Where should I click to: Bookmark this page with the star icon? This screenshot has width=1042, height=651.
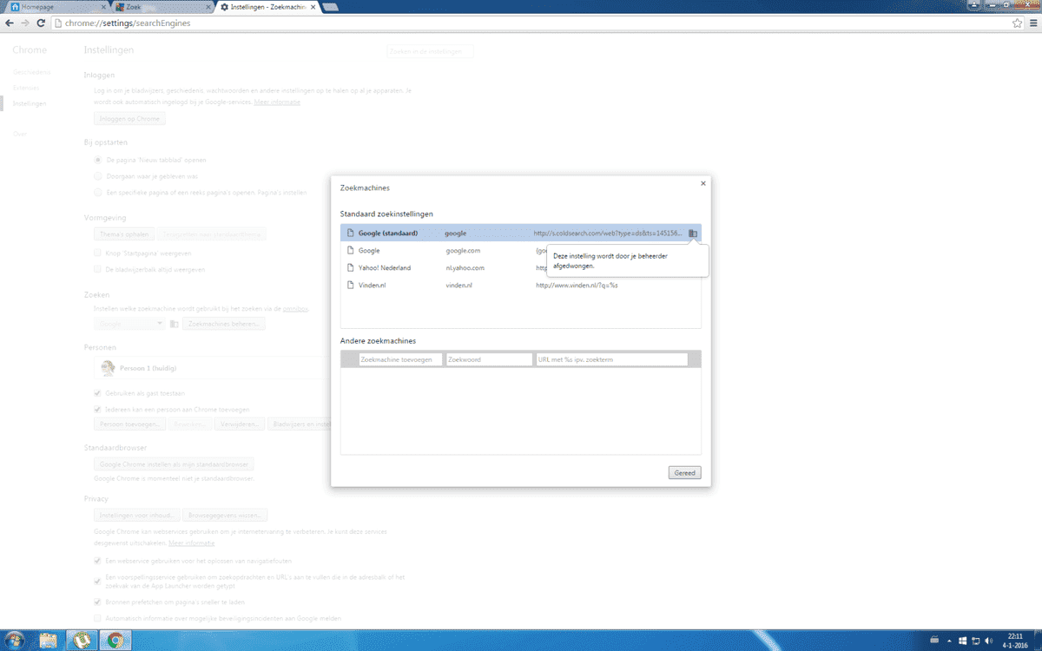coord(1017,23)
